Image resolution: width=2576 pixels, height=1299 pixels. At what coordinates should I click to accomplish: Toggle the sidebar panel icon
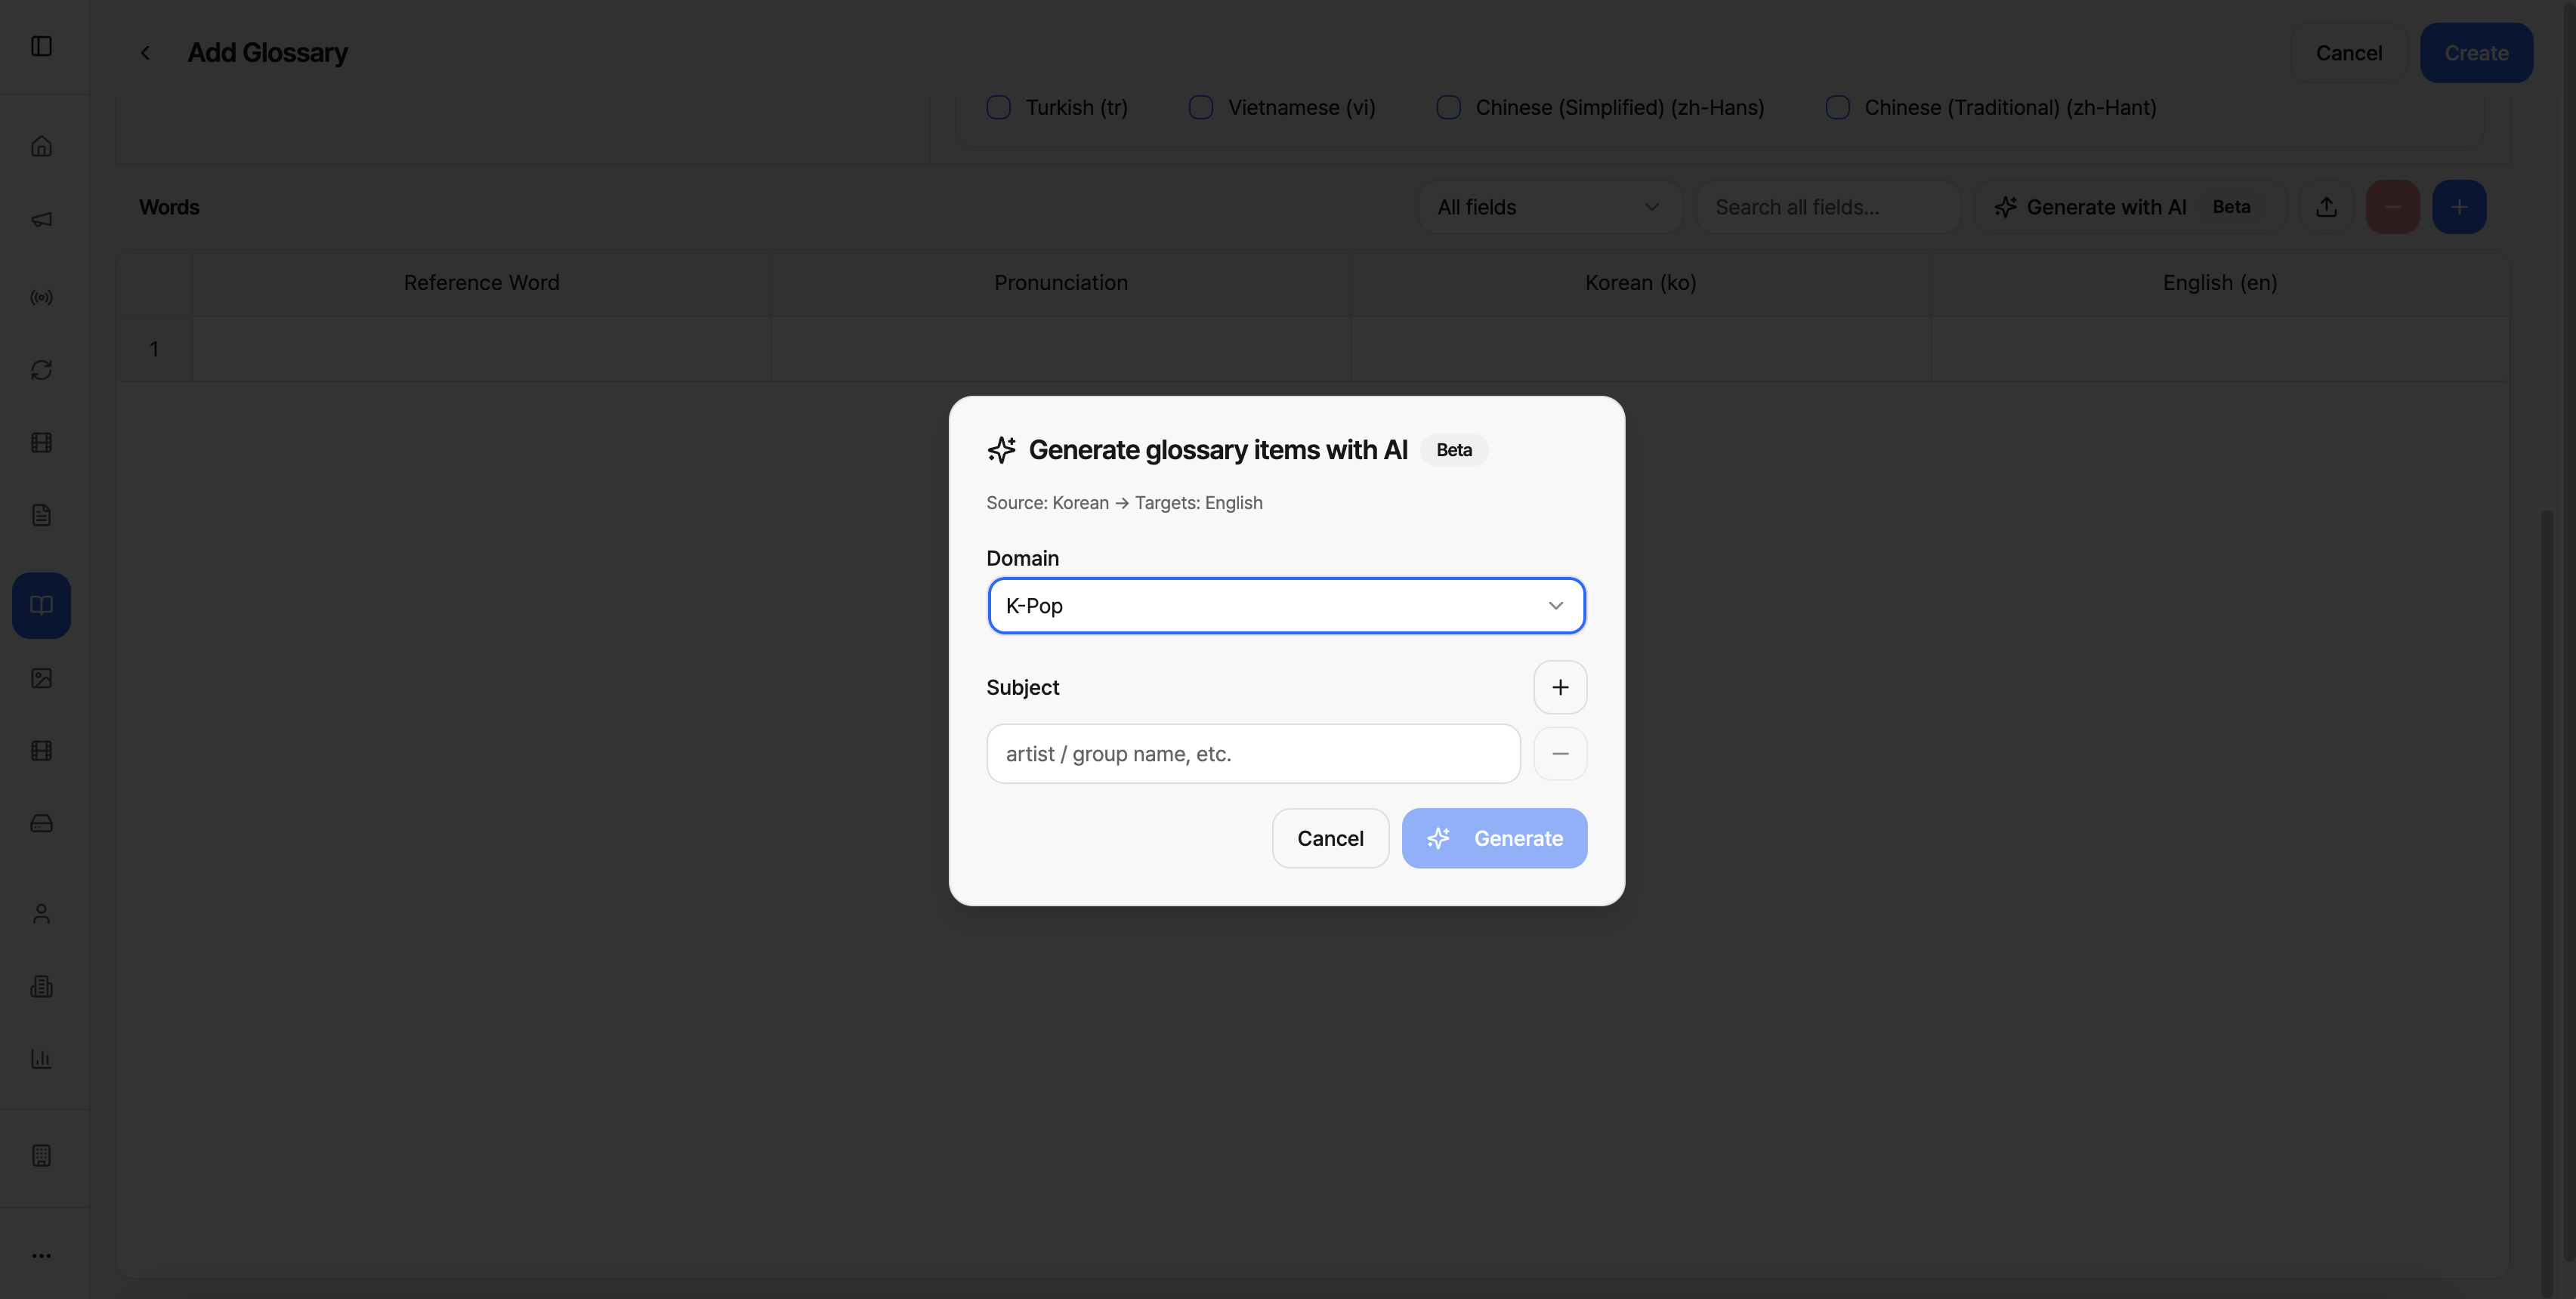pyautogui.click(x=41, y=46)
